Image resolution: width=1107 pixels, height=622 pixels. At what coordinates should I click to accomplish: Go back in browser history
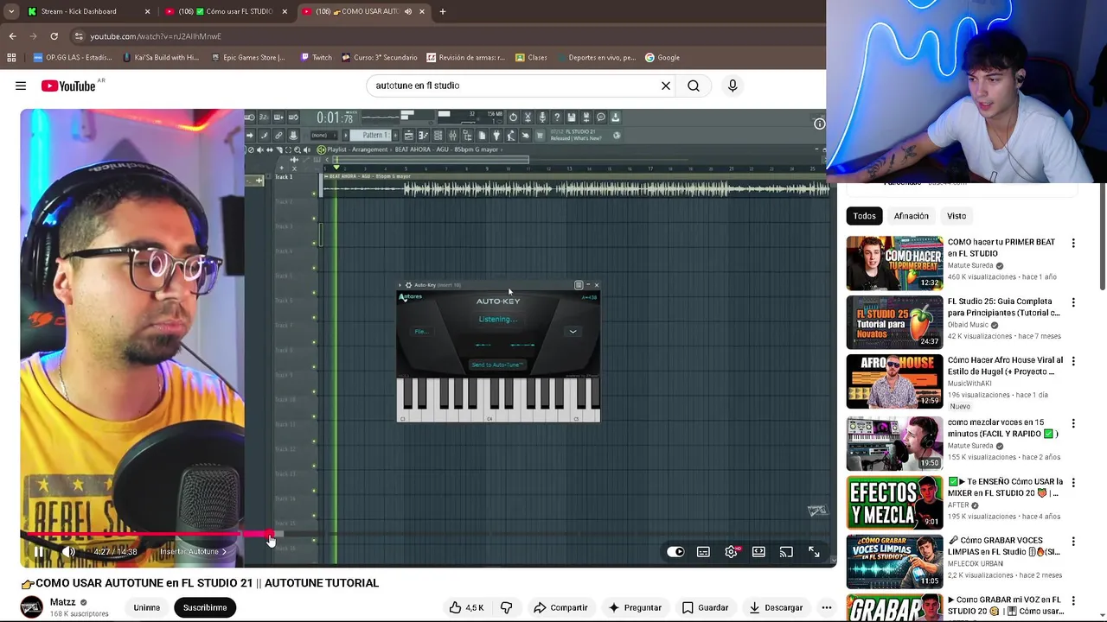tap(13, 36)
